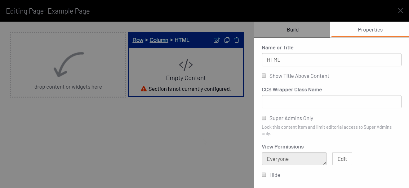
Task: Enable Show Title Above Content checkbox
Action: click(264, 76)
